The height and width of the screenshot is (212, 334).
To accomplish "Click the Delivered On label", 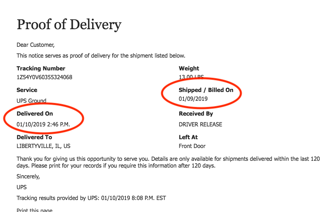I will pos(35,114).
